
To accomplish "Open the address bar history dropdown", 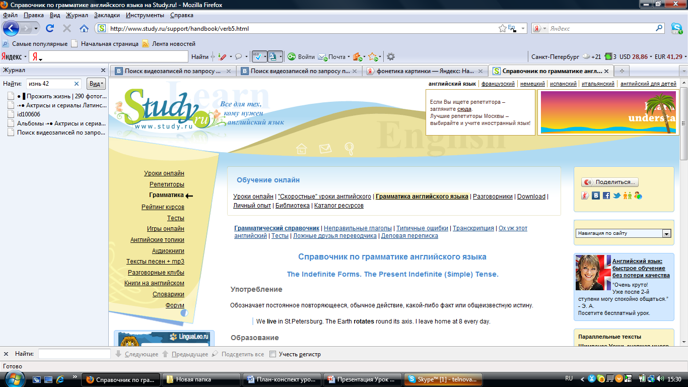I will pos(523,29).
